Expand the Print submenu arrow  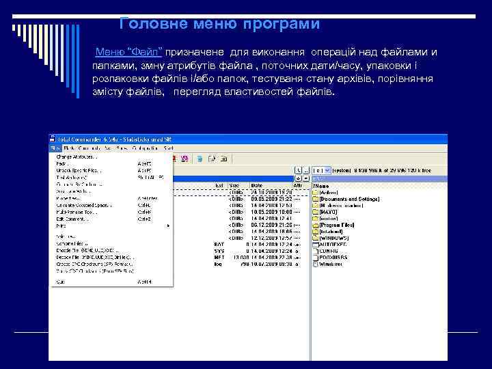pos(168,226)
